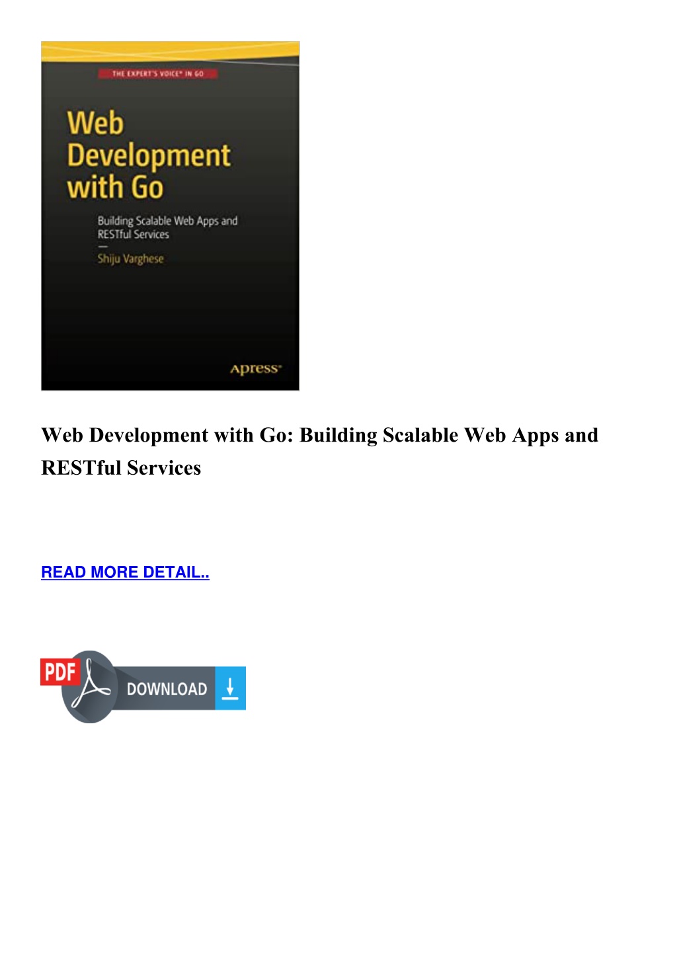Open the Web Development with Go cover thumbnail

pos(170,216)
